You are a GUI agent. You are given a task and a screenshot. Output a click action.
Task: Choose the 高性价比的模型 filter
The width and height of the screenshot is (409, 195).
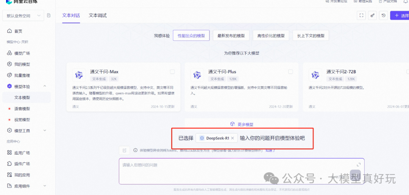pos(271,36)
